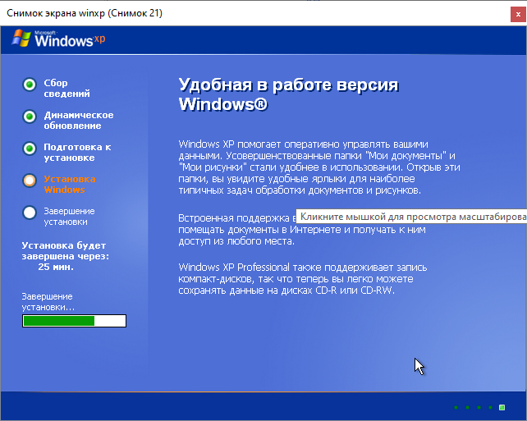The width and height of the screenshot is (527, 421).
Task: Click the Подготовка к установке step label
Action: (77, 152)
